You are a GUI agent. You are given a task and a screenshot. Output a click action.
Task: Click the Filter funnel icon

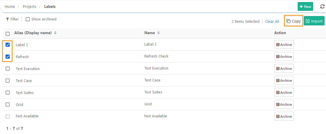tap(7, 19)
